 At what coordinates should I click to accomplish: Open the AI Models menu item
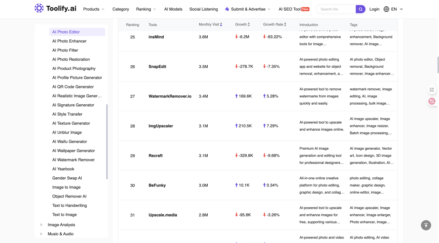point(173,9)
